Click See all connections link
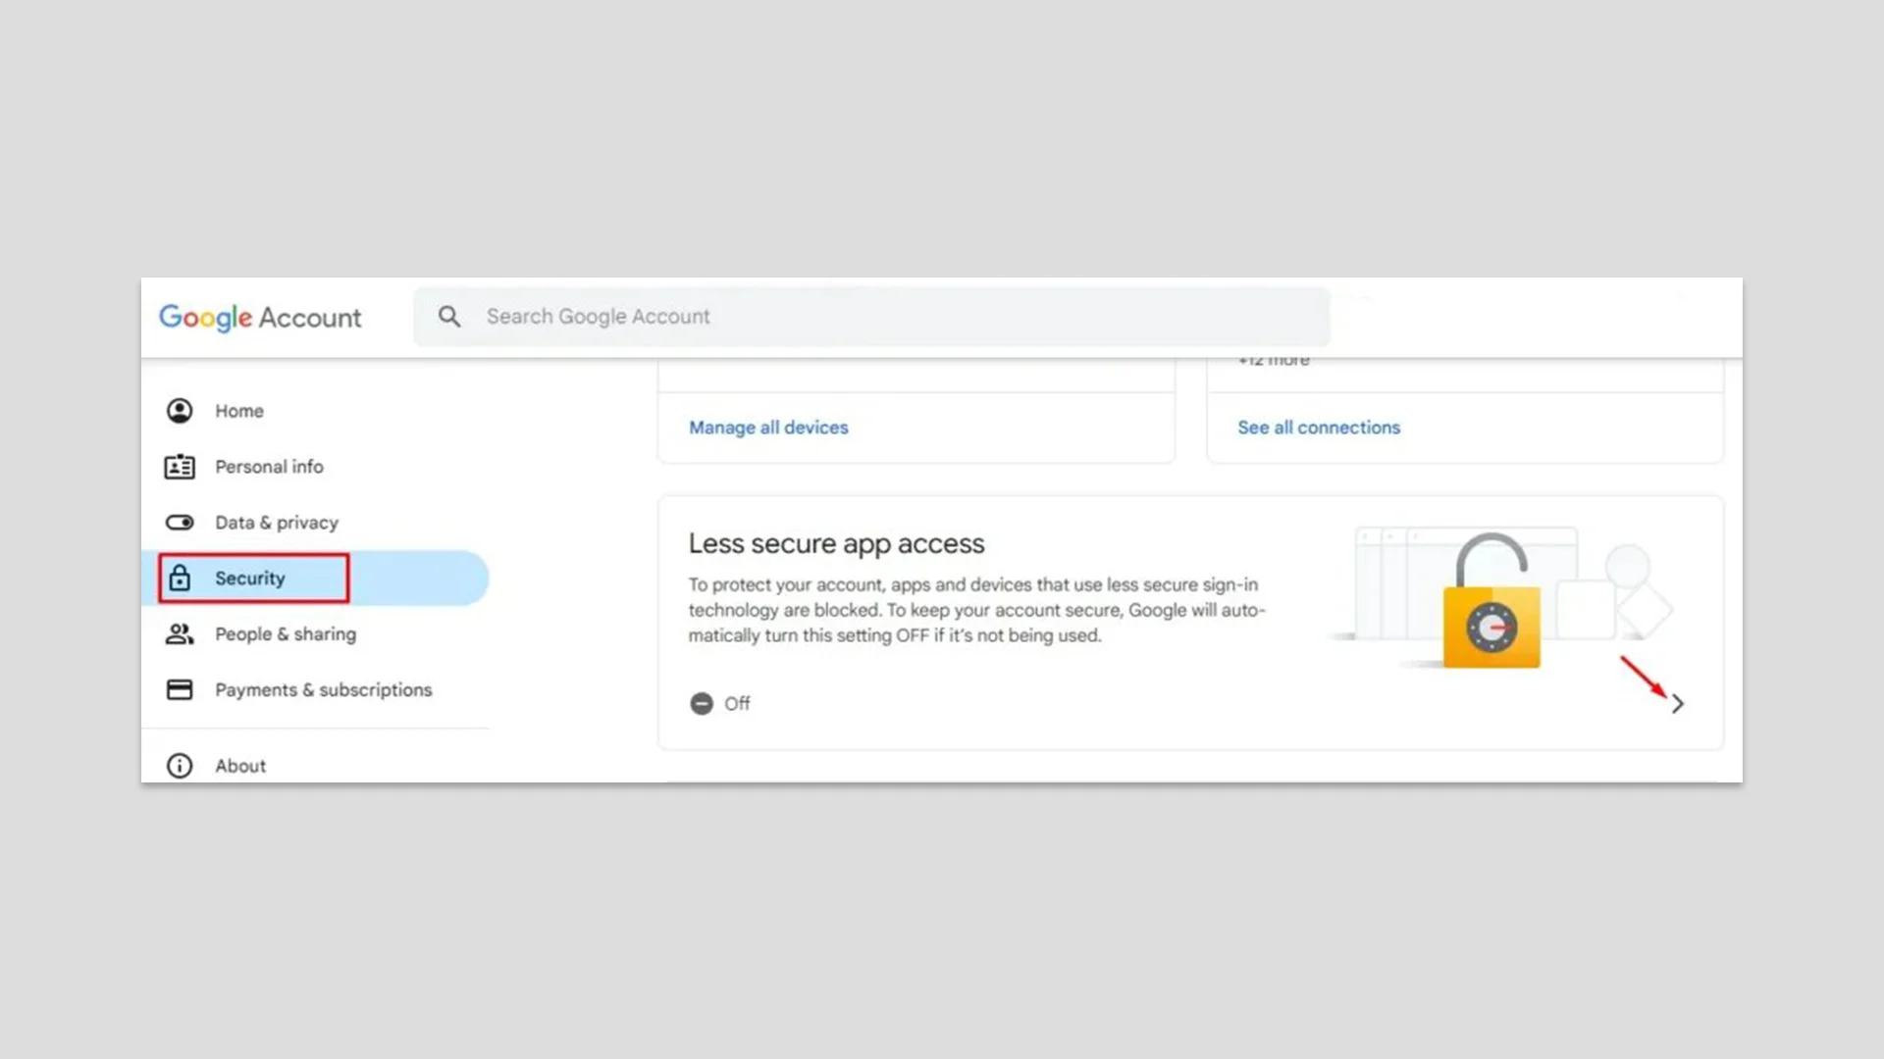 pyautogui.click(x=1319, y=428)
